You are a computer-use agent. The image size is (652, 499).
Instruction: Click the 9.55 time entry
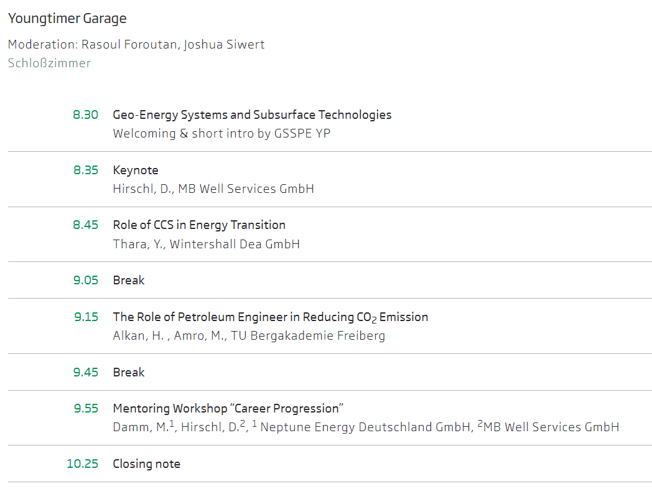86,408
